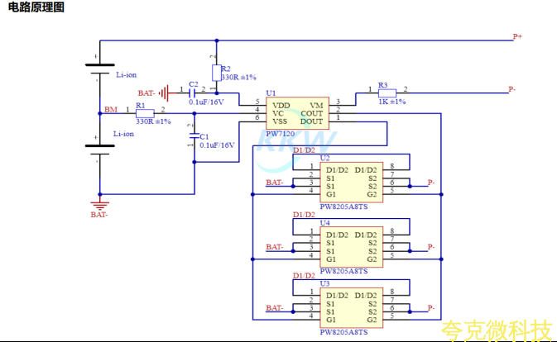
Task: Select the C2 designator label
Action: click(193, 84)
